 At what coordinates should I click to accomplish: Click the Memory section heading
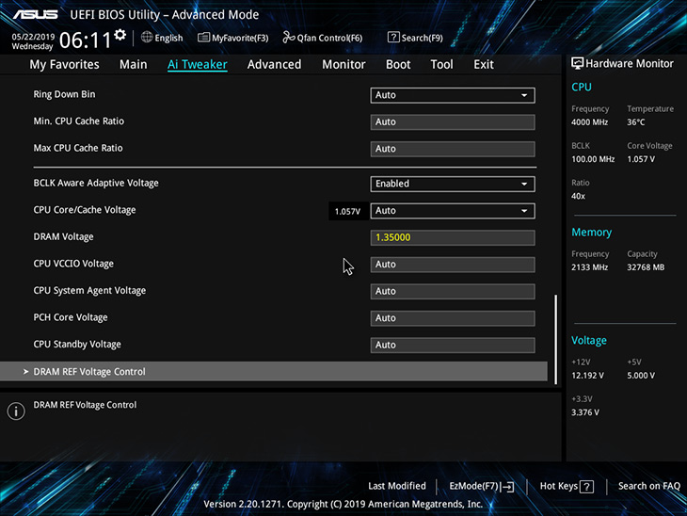(592, 232)
